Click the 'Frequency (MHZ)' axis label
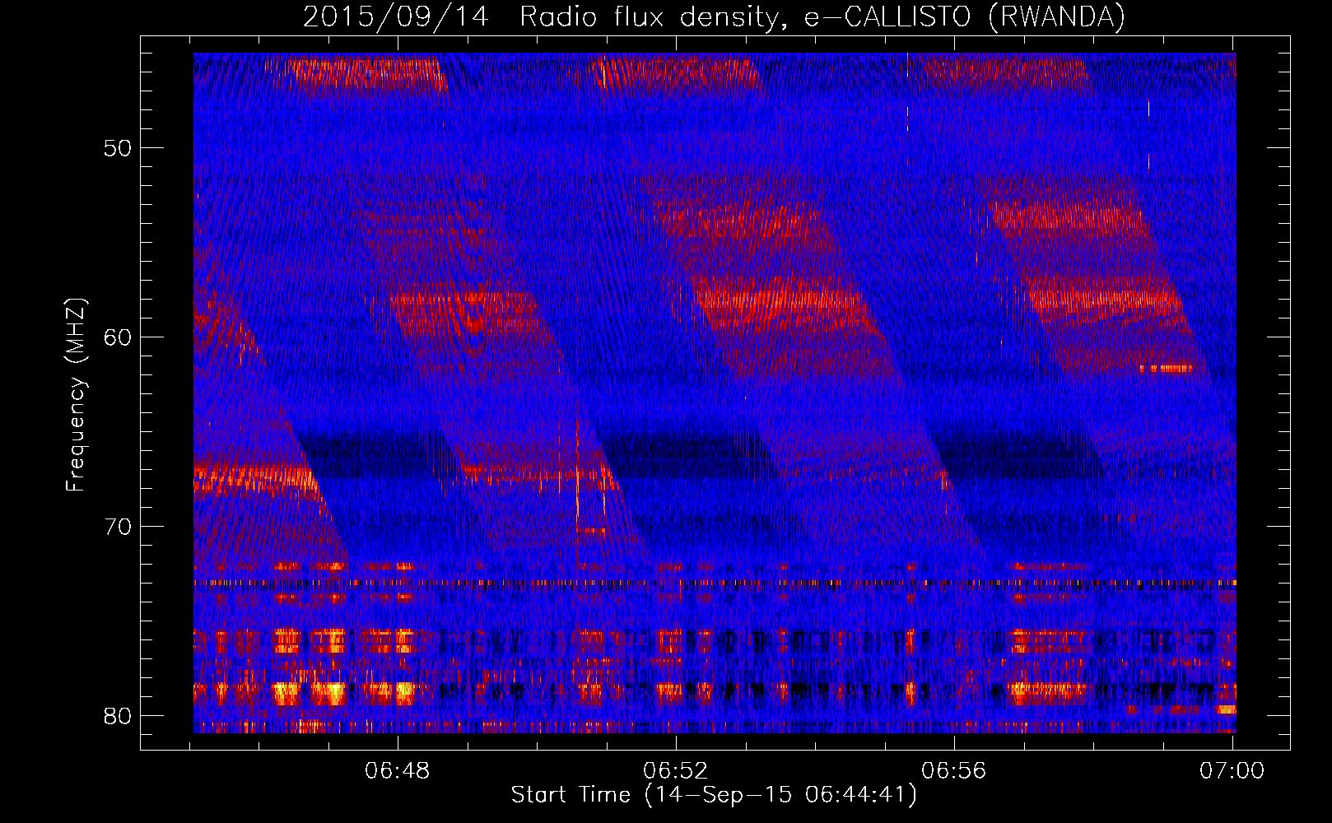 (x=76, y=395)
